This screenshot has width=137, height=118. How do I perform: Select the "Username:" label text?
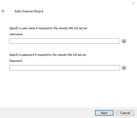(16, 34)
